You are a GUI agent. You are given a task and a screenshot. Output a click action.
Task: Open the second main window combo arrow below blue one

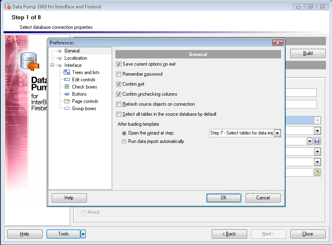pos(317,131)
